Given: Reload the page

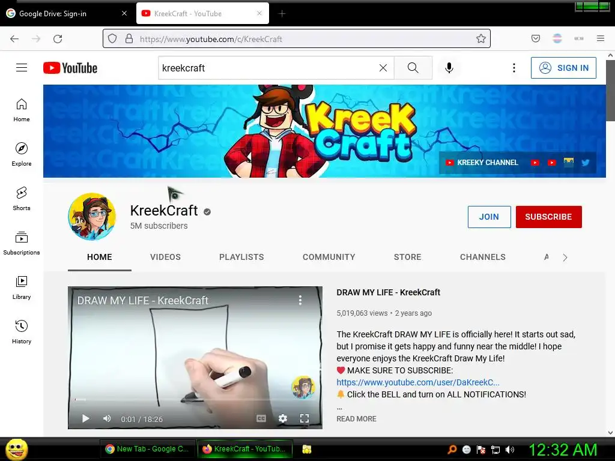Looking at the screenshot, I should 58,39.
